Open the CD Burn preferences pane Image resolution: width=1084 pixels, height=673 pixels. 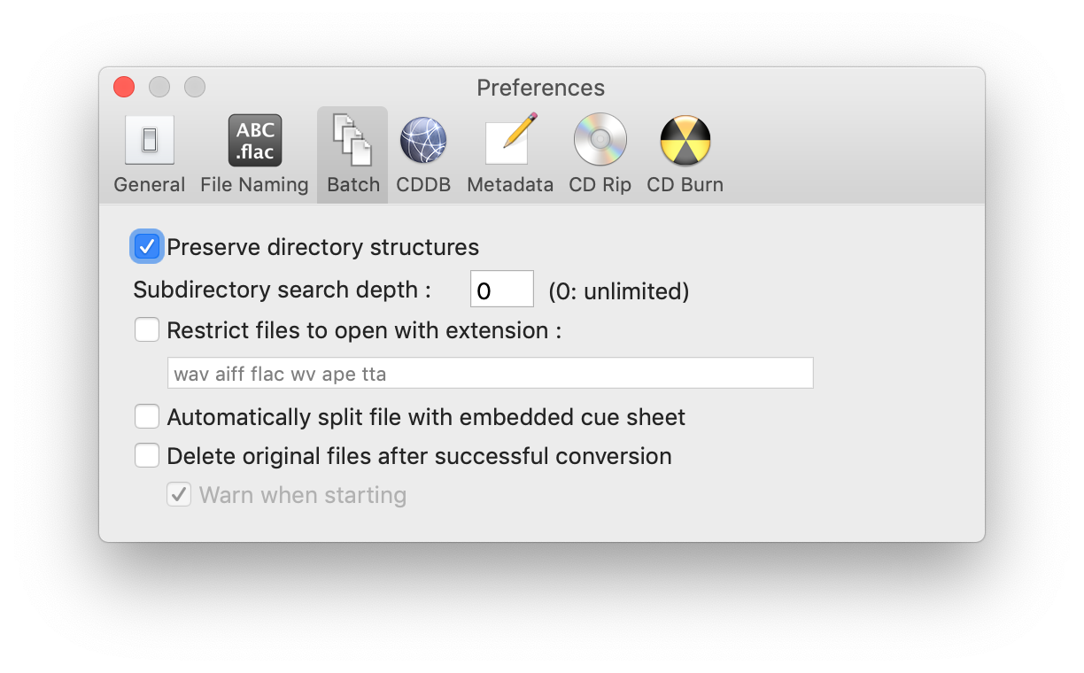685,154
